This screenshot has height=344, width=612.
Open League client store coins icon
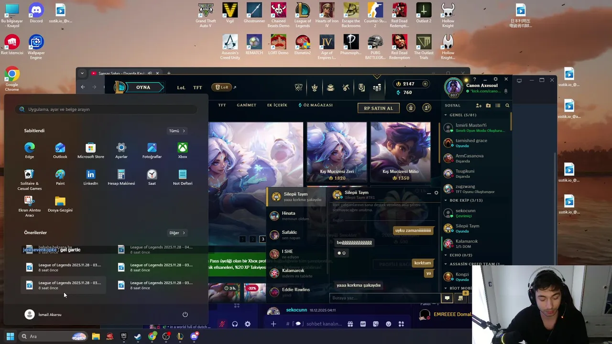pyautogui.click(x=377, y=87)
